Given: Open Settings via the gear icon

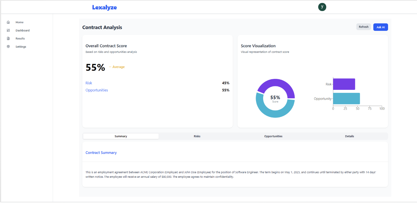Looking at the screenshot, I should (x=8, y=46).
